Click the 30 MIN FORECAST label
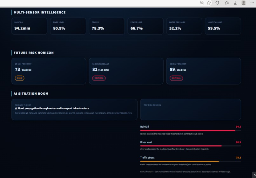Image resolution: width=256 pixels, height=178 pixels. 101,64
